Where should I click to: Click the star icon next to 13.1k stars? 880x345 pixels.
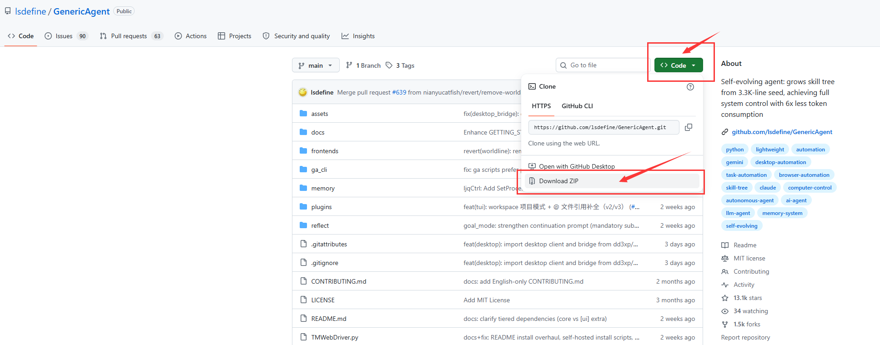click(x=725, y=298)
